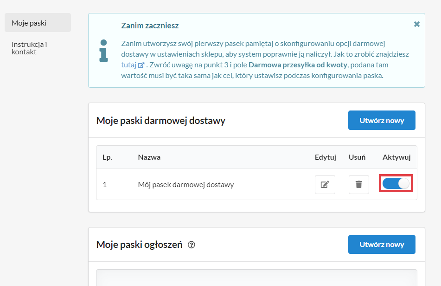Viewport: 441px width, 286px height.
Task: Toggle the Aktywuj switch for the delivery bar
Action: [x=396, y=184]
